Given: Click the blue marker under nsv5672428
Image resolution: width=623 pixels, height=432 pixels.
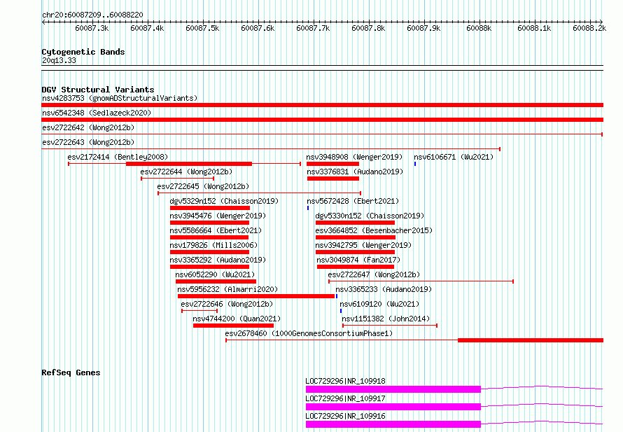Looking at the screenshot, I should [x=308, y=208].
